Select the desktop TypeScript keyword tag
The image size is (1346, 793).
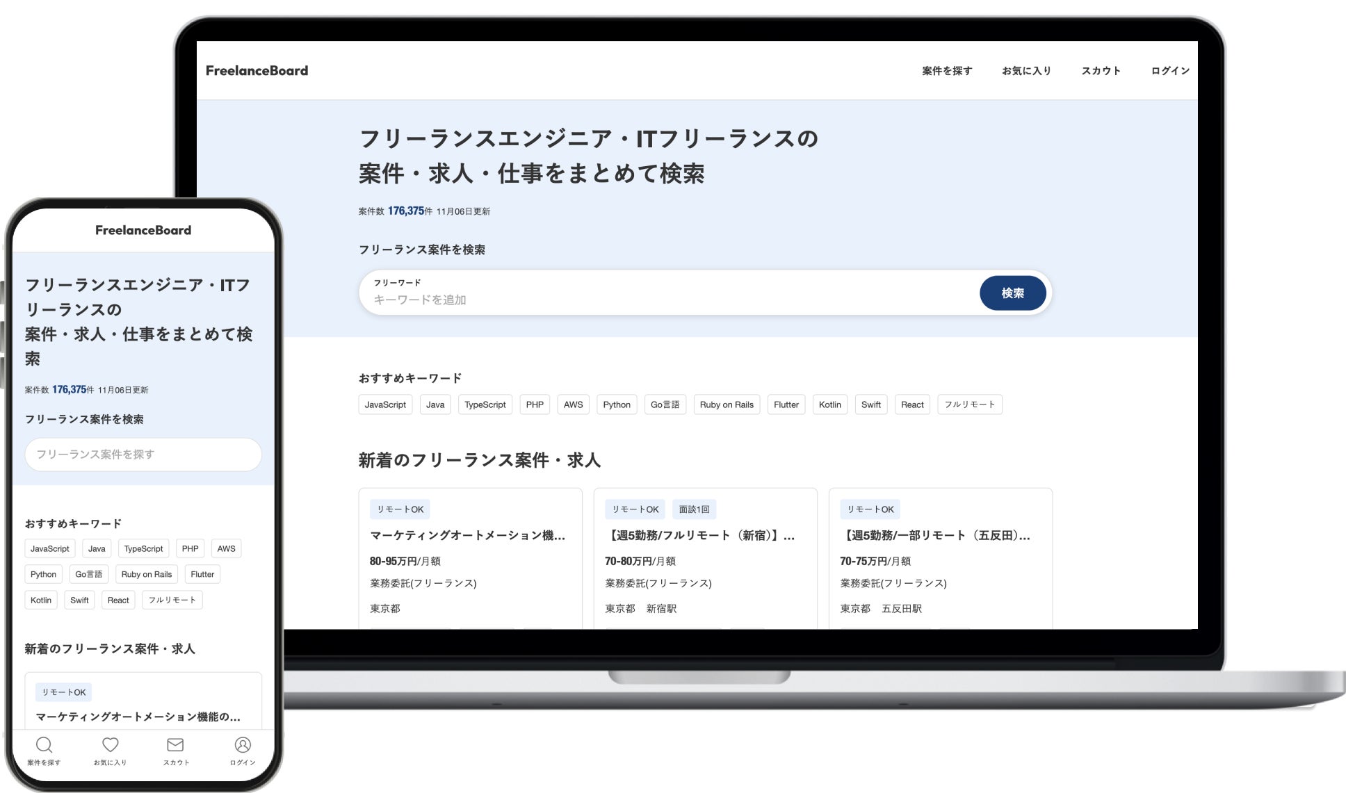coord(485,404)
